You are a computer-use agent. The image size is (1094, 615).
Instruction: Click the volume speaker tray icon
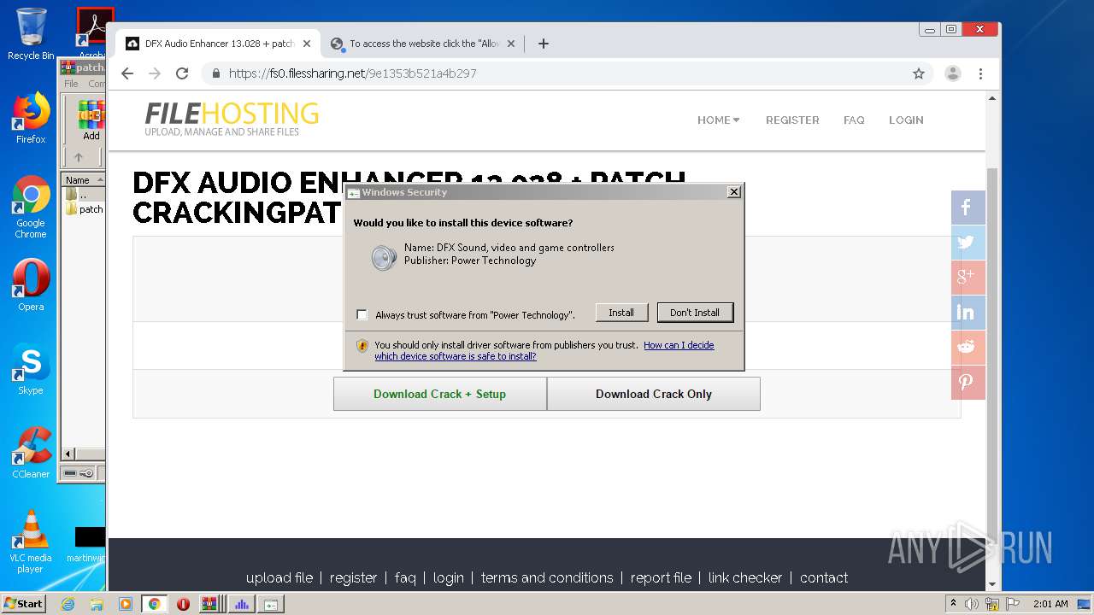pyautogui.click(x=972, y=604)
